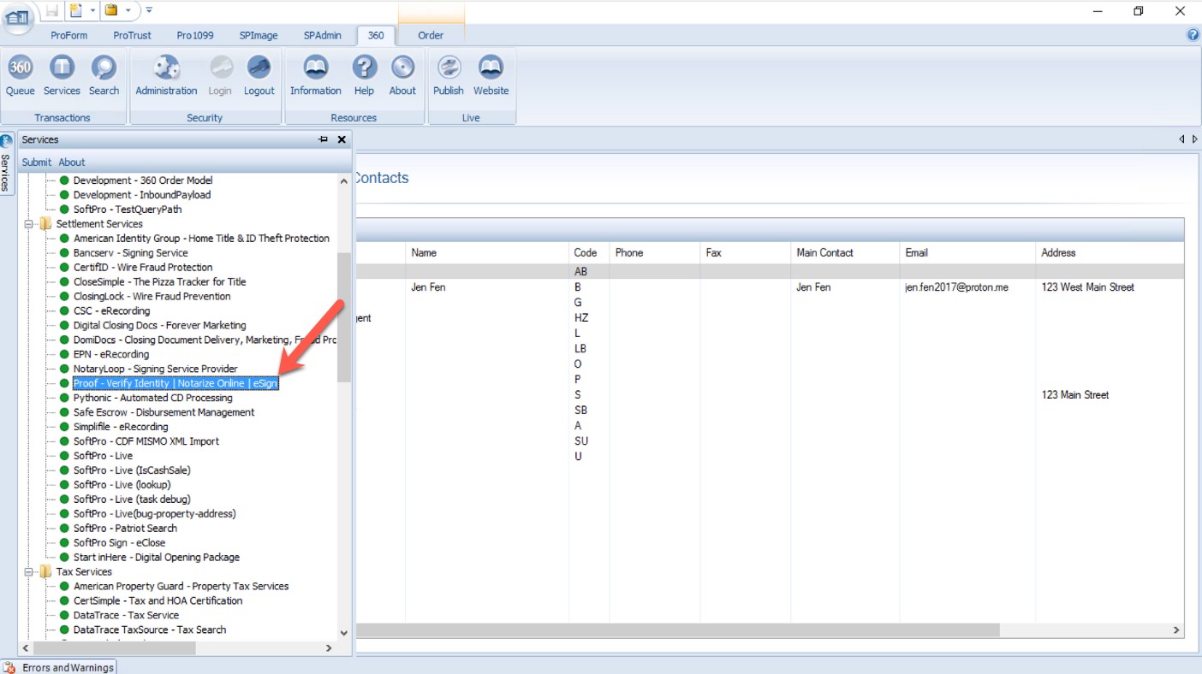Click the contacts grid horizontal scrollbar
Image resolution: width=1202 pixels, height=674 pixels.
click(x=677, y=630)
